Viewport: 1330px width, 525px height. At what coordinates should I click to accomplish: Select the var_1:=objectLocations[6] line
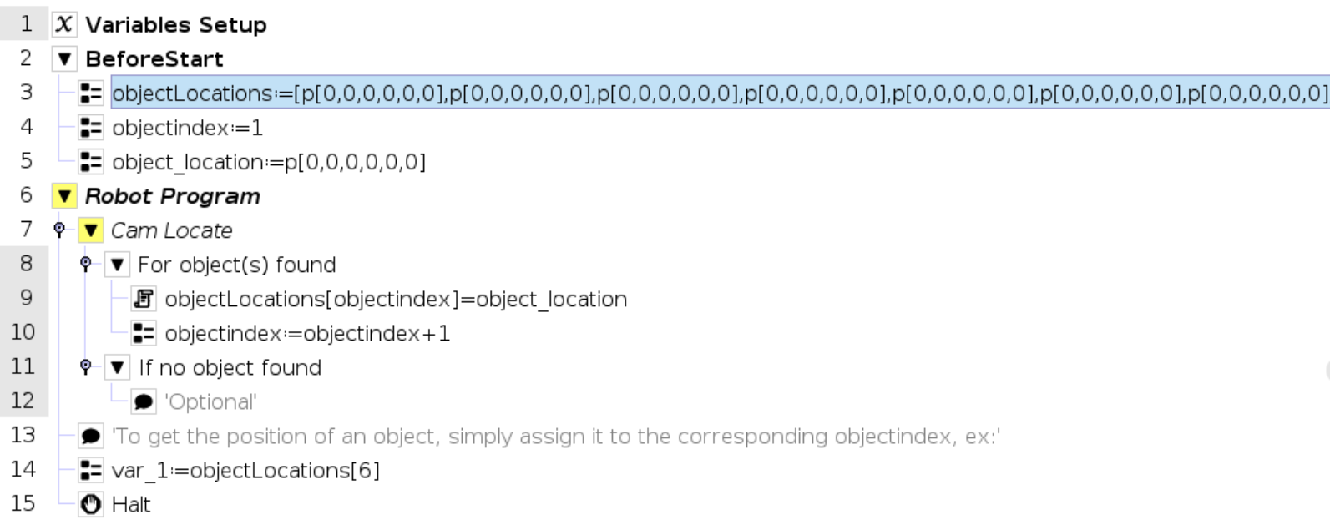click(245, 471)
